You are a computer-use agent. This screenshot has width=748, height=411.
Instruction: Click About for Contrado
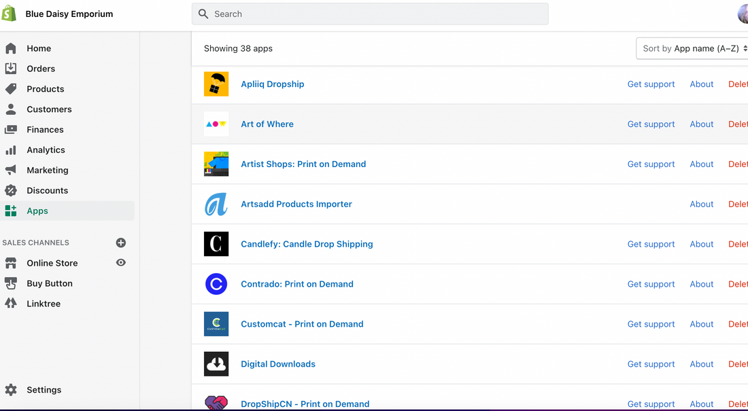click(x=701, y=284)
